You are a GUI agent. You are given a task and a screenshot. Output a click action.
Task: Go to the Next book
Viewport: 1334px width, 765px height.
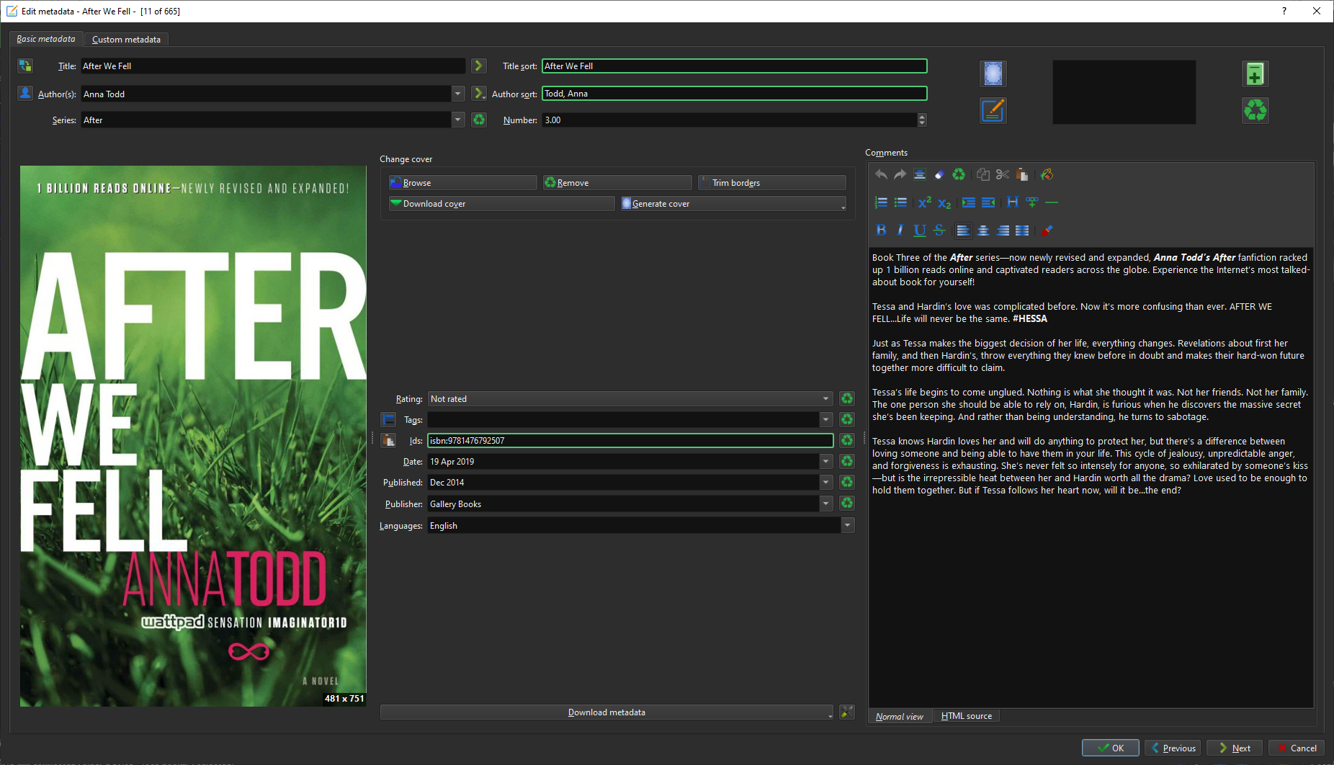1234,748
